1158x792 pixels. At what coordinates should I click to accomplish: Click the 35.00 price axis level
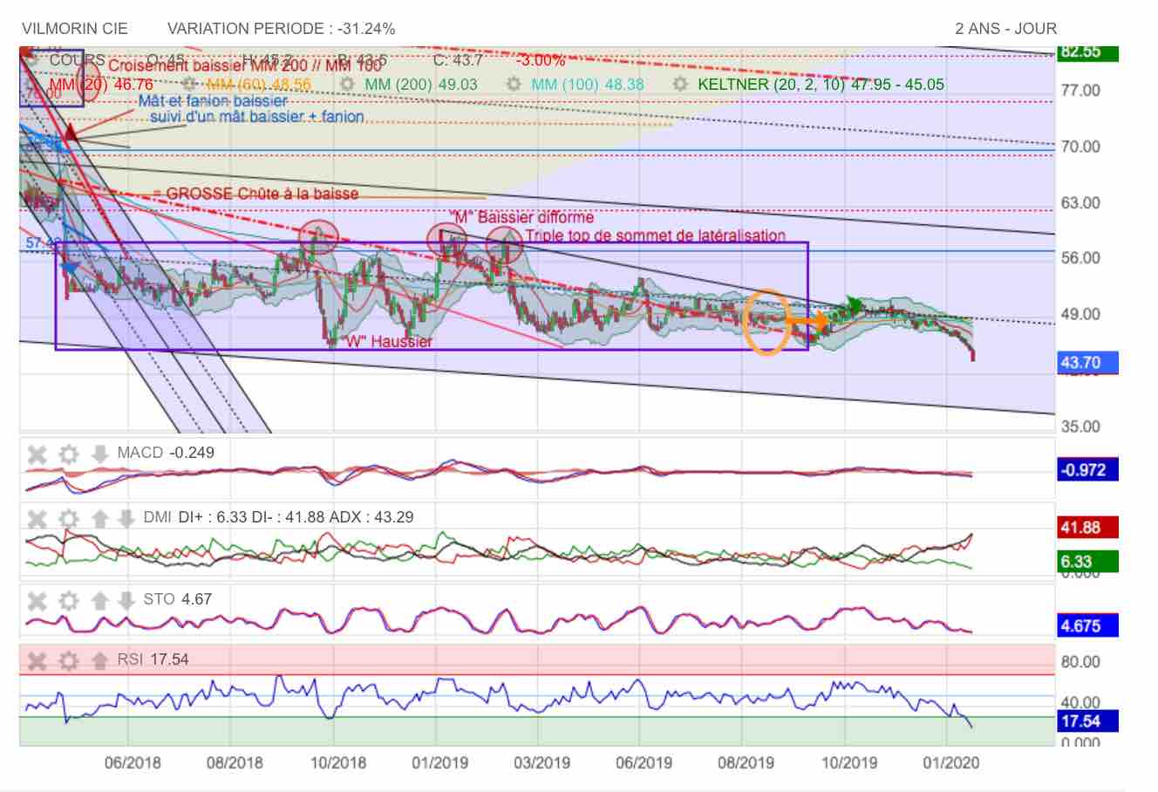click(x=1080, y=427)
